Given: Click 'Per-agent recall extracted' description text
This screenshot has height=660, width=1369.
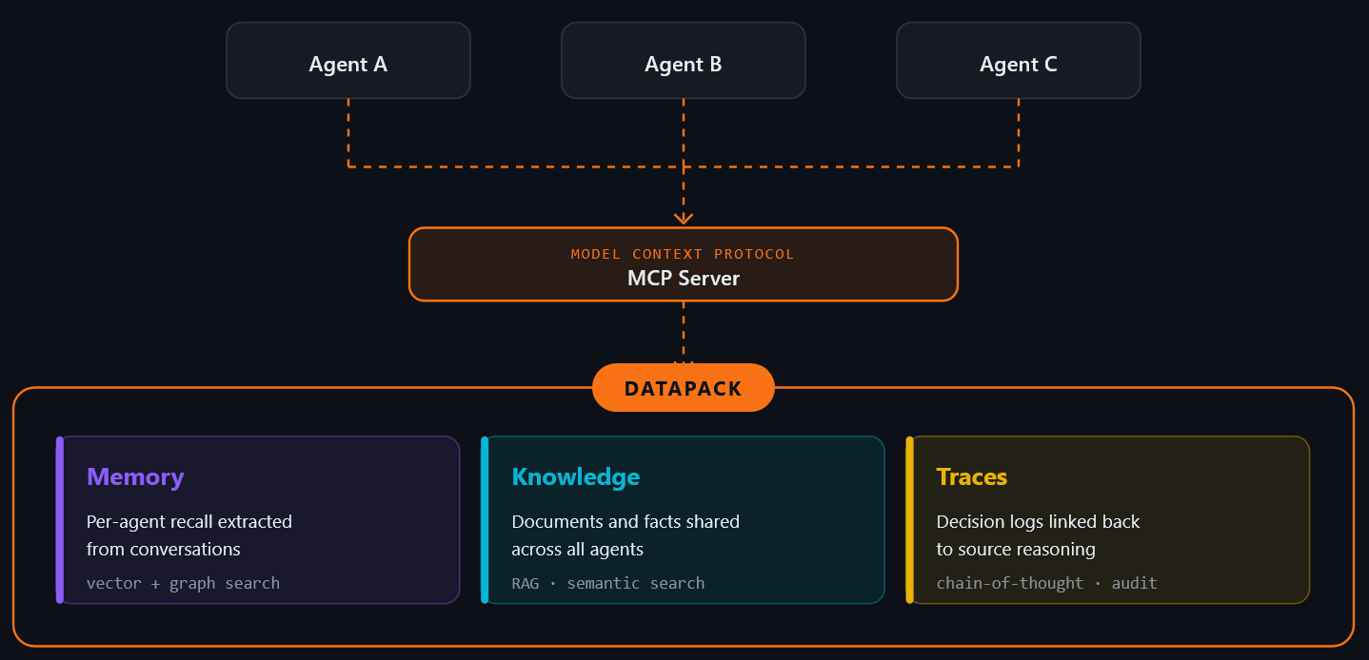Looking at the screenshot, I should click(189, 521).
